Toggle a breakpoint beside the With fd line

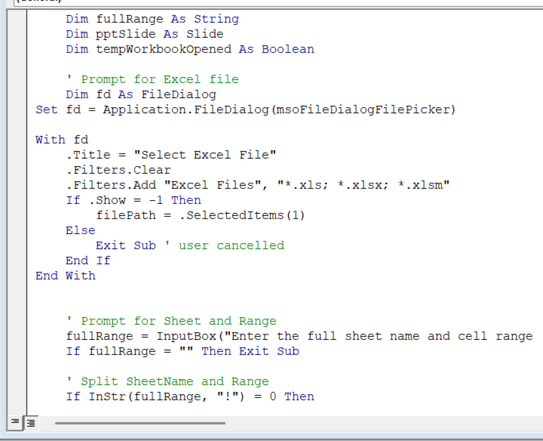click(x=16, y=139)
